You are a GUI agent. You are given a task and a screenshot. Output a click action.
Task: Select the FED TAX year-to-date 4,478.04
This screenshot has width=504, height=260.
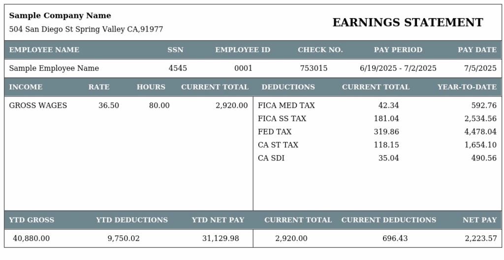(x=480, y=132)
